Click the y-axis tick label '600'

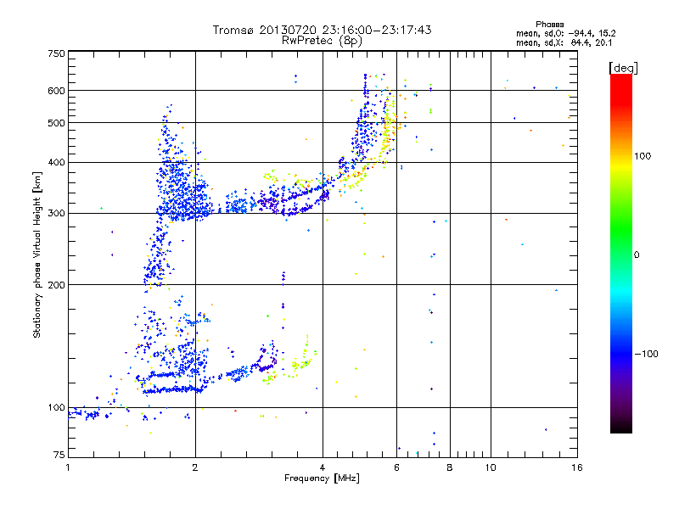(x=56, y=91)
